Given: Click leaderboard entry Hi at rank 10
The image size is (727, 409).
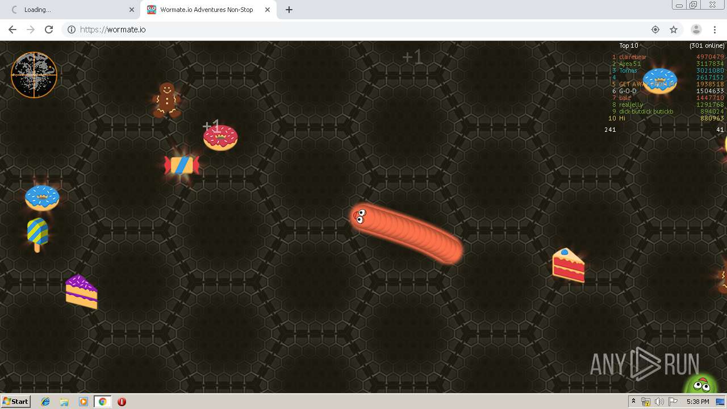Looking at the screenshot, I should coord(622,118).
